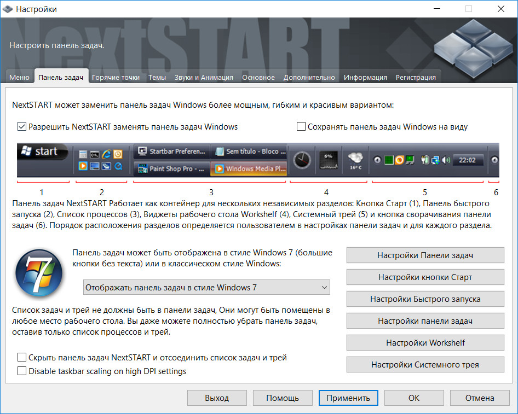518x414 pixels.
Task: Click the Internet Explorer icon in the preview
Action: 106,154
